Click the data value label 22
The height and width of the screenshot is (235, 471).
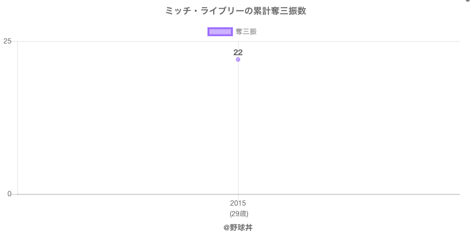click(x=238, y=52)
